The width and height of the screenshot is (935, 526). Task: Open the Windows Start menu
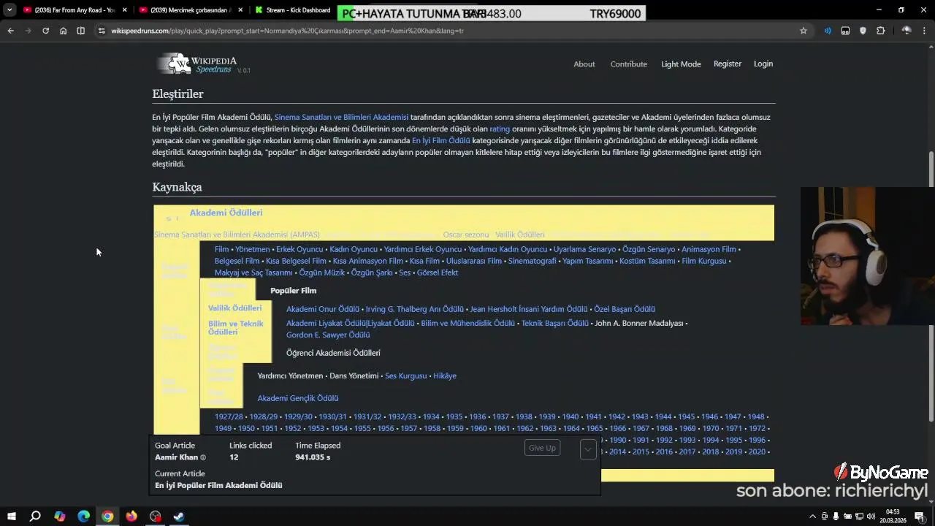[11, 517]
